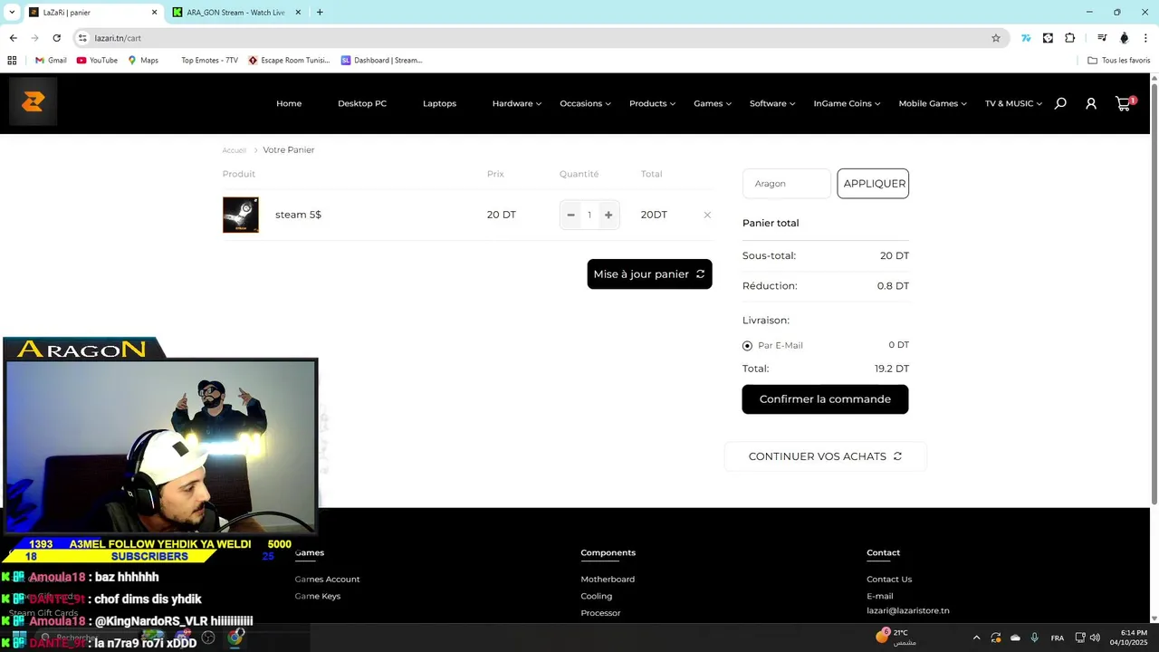Apply the coupon with APPLIQUER

pyautogui.click(x=873, y=183)
